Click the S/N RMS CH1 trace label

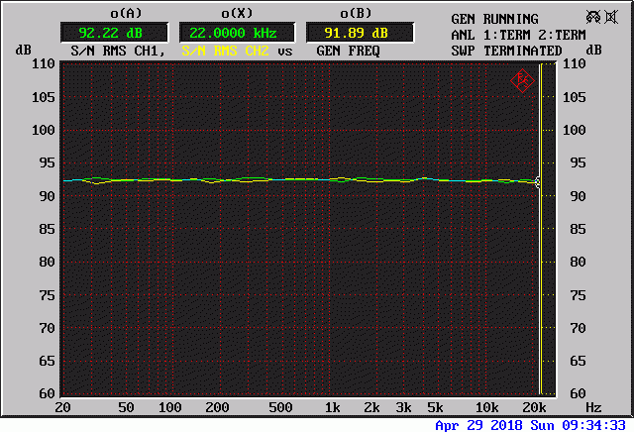(118, 52)
